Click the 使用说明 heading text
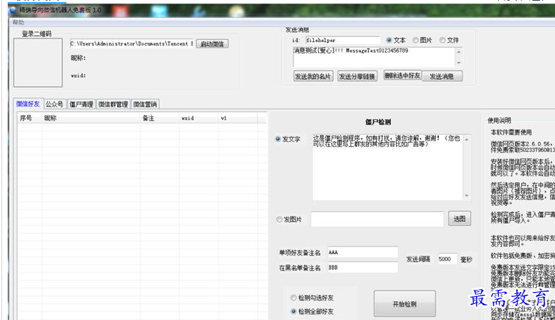555x320 pixels. coord(499,120)
